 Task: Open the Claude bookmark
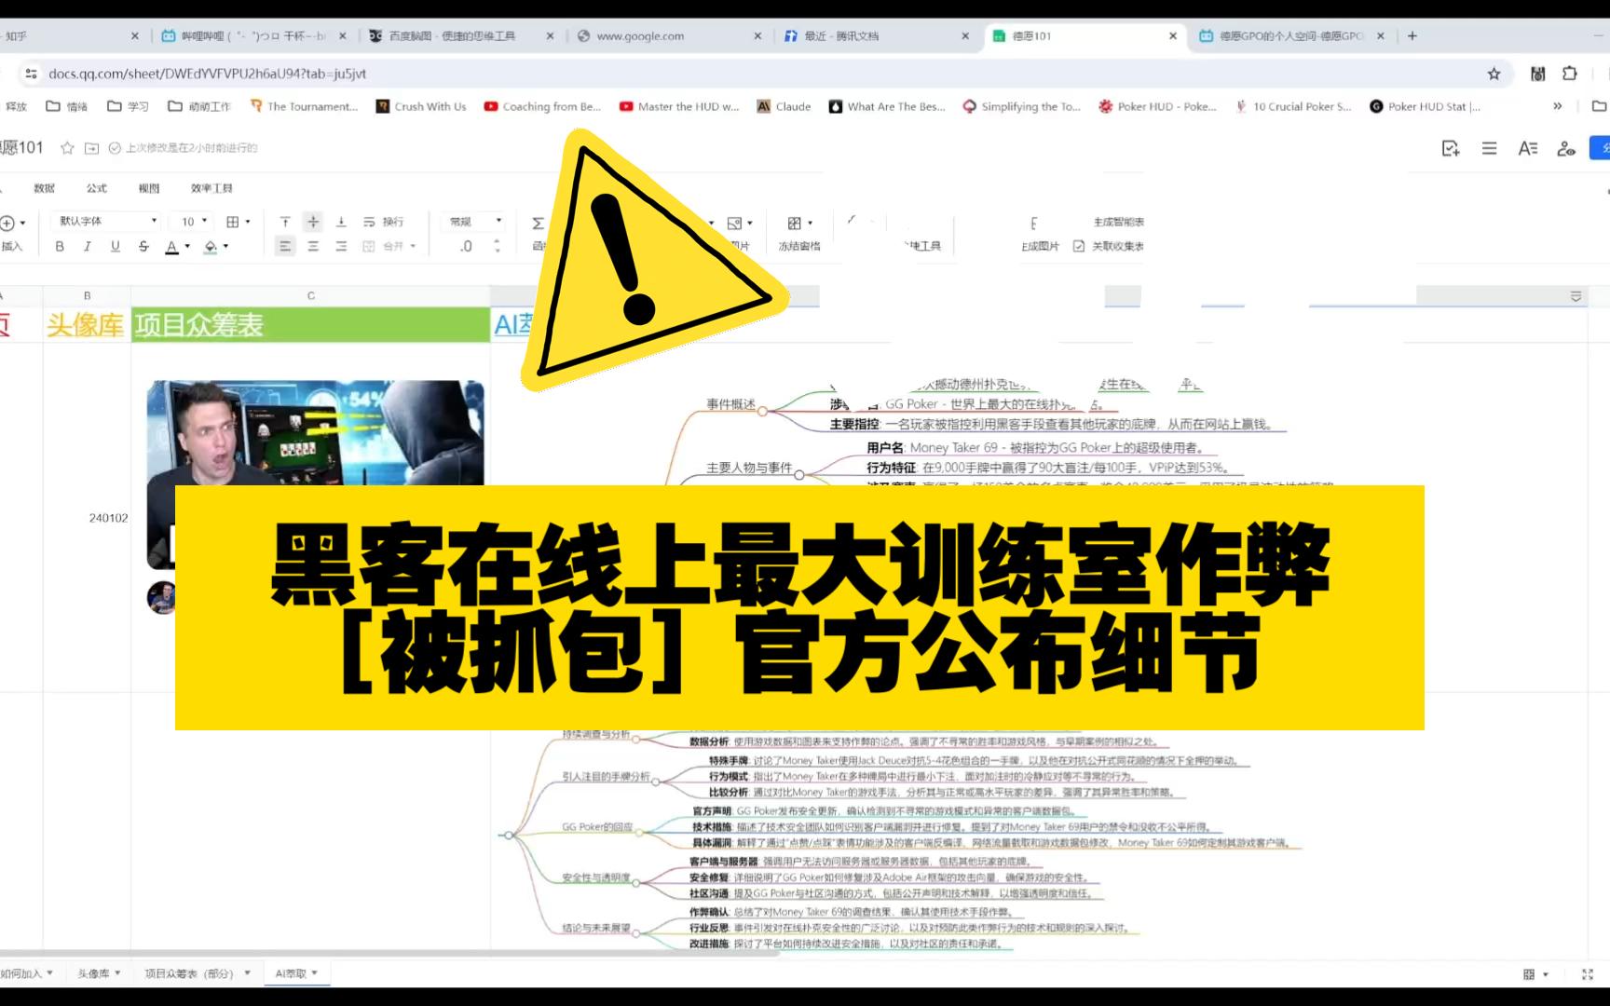pos(784,106)
